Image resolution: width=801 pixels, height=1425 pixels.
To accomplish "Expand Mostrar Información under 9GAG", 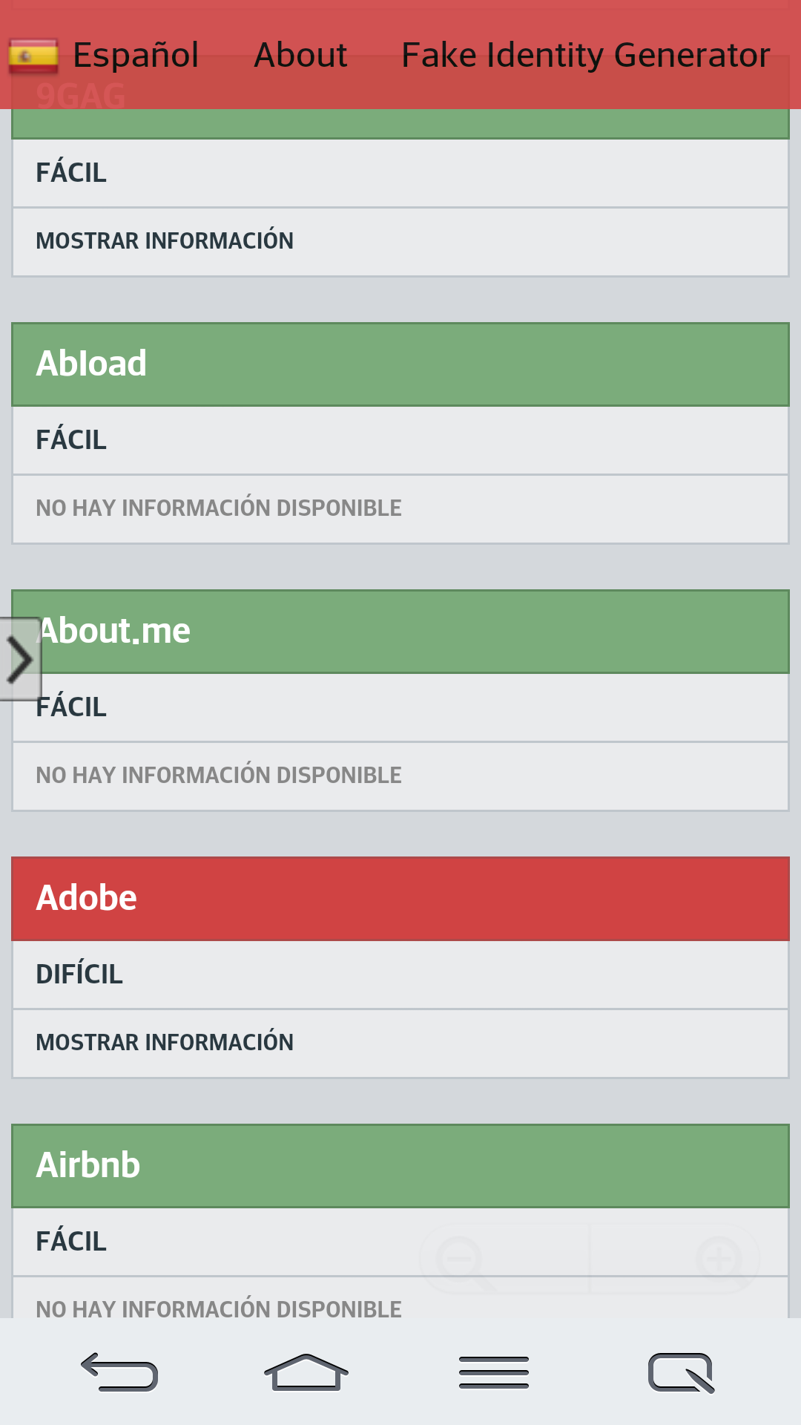I will [165, 241].
